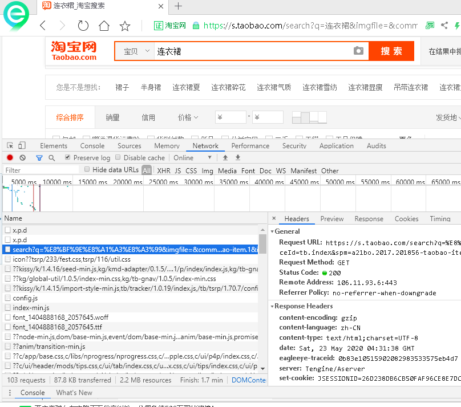Toggle the device toolbar icon
Viewport: 461px width, 407px height.
tap(22, 145)
